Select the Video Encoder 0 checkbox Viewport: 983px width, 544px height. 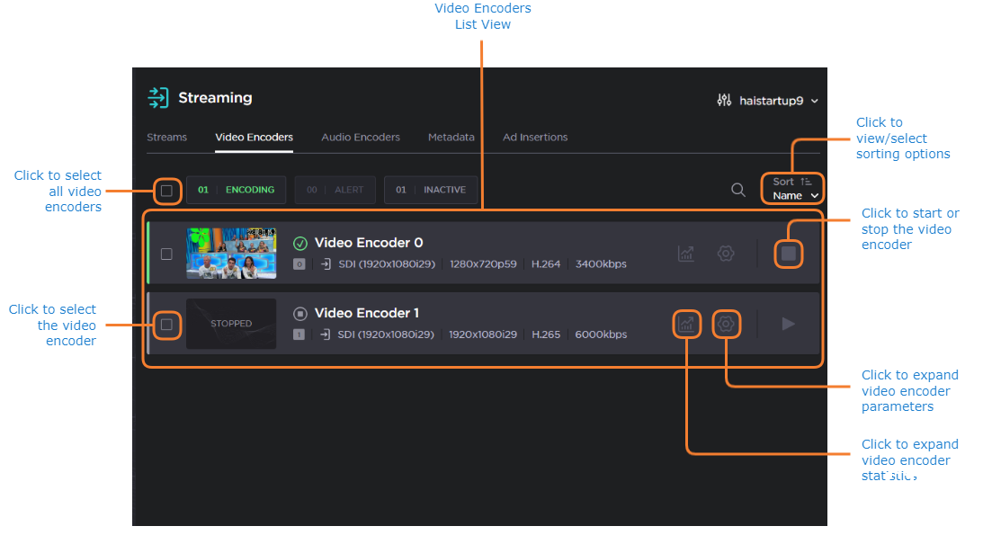click(x=166, y=254)
